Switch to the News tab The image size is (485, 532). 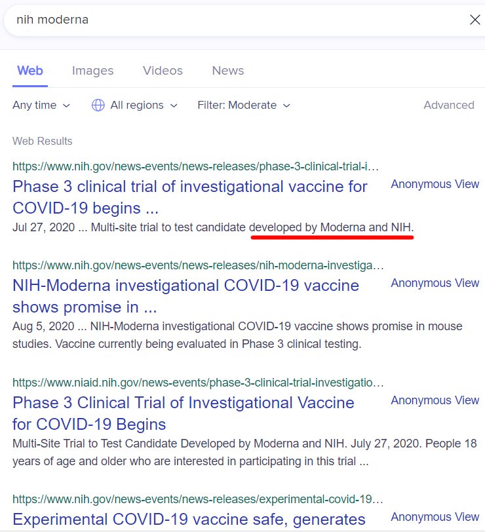click(227, 71)
